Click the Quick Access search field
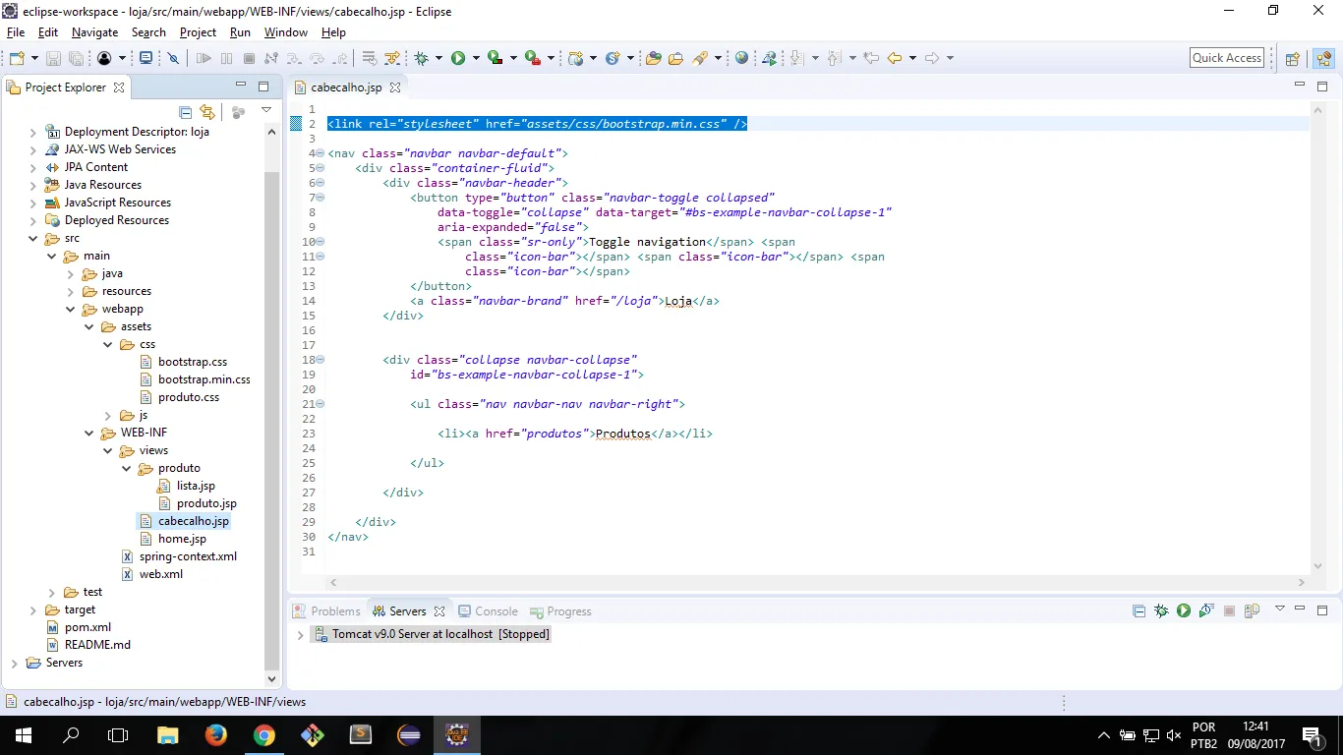This screenshot has height=755, width=1343. (x=1226, y=58)
